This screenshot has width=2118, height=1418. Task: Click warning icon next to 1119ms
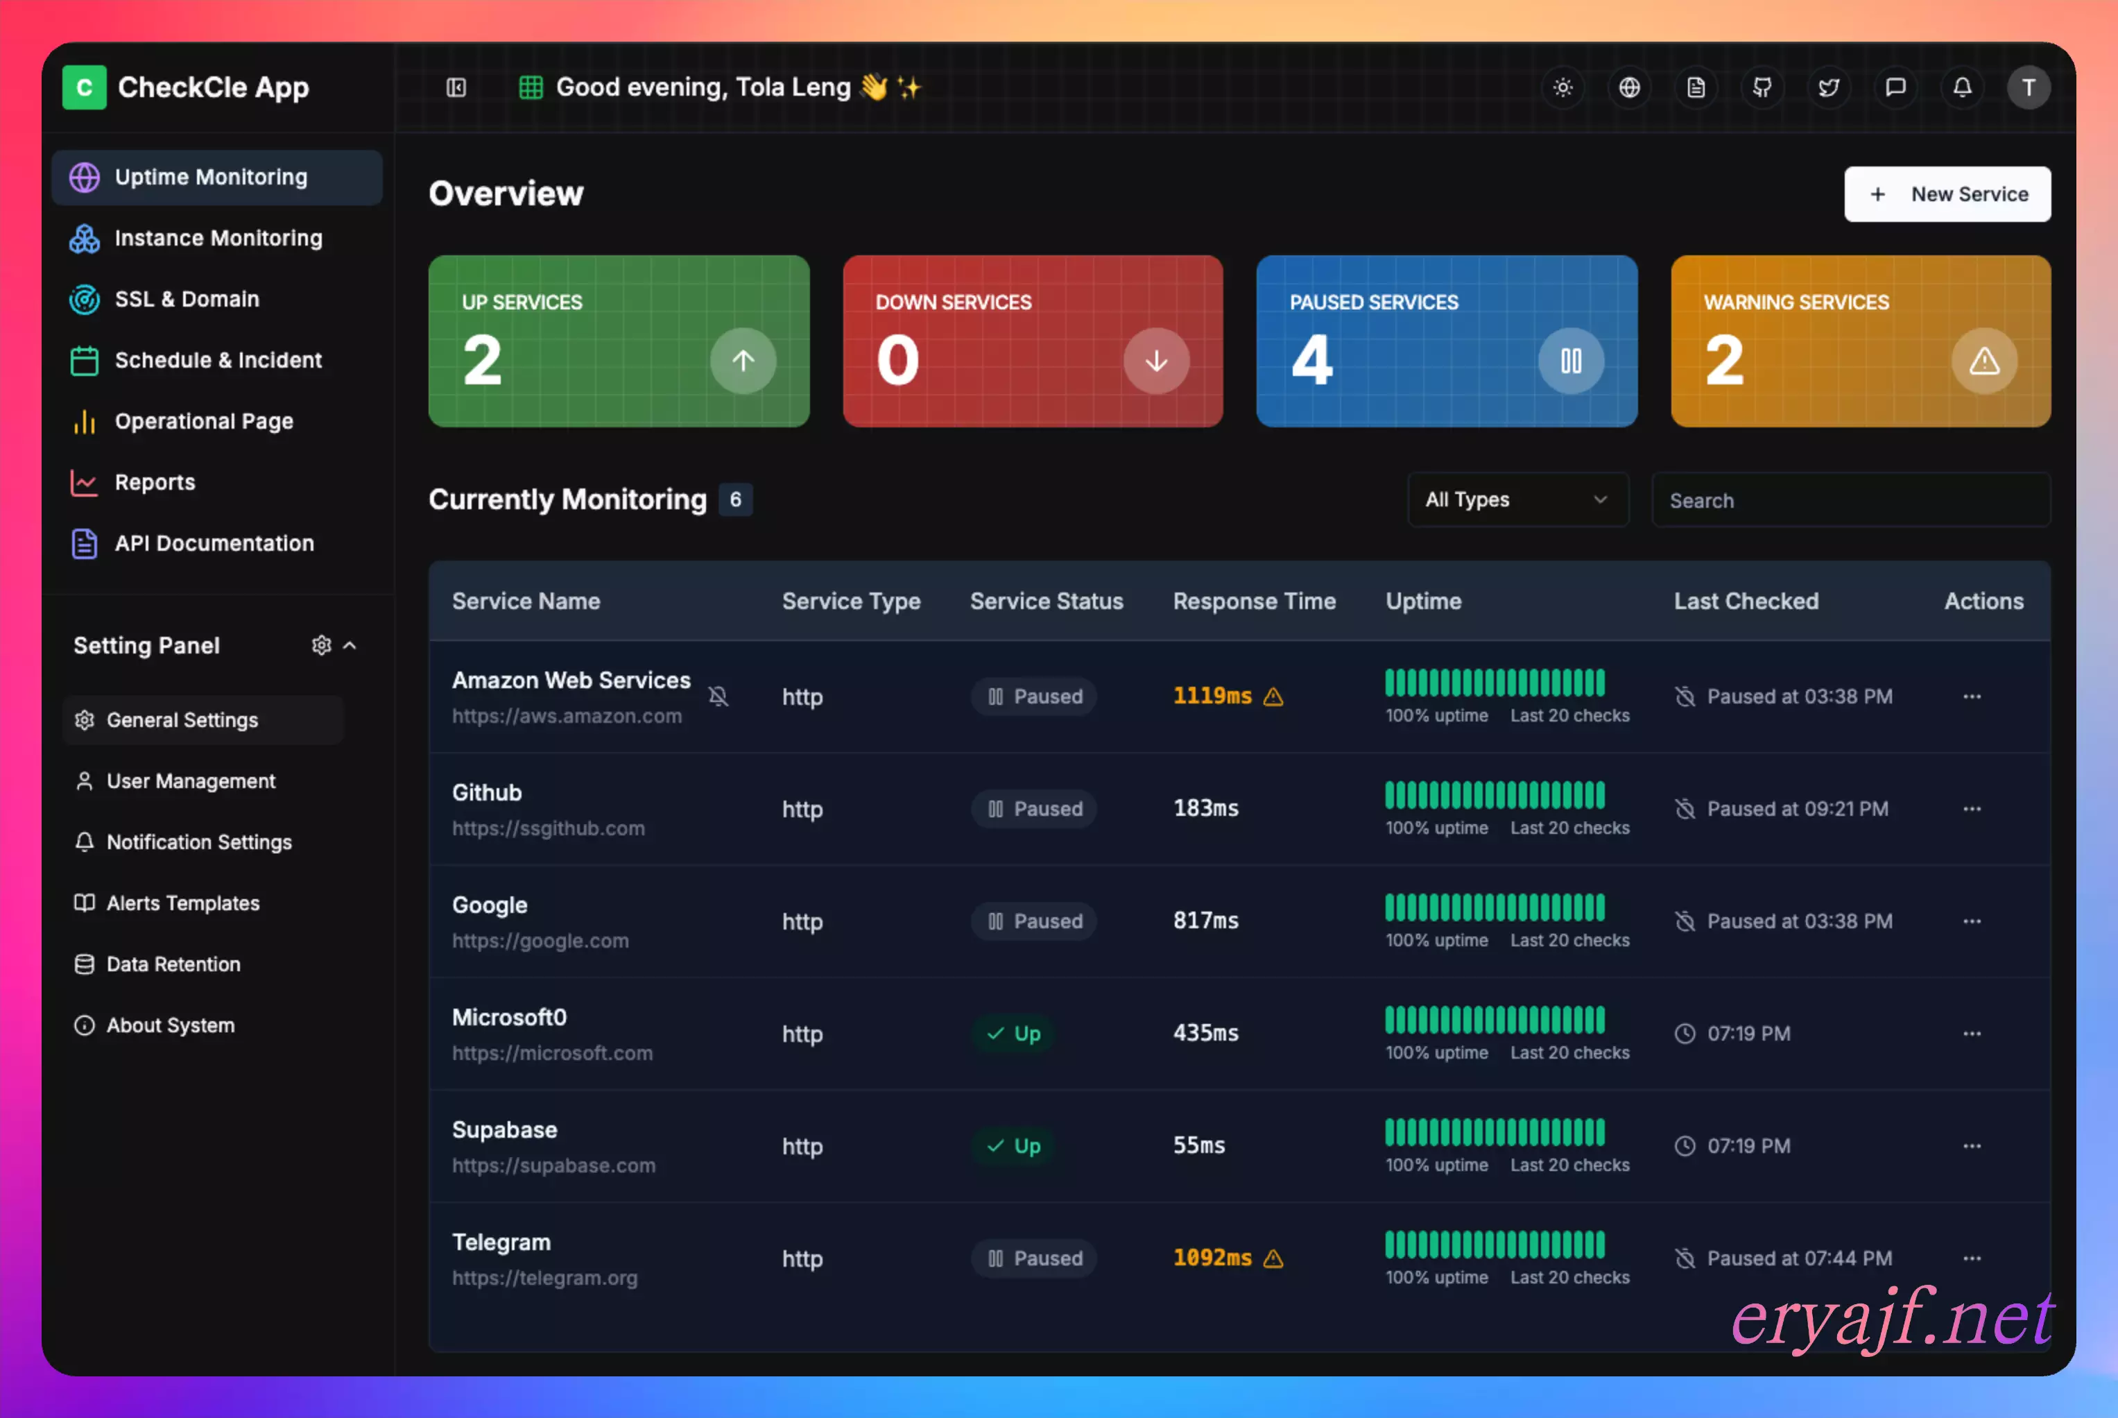click(x=1274, y=697)
